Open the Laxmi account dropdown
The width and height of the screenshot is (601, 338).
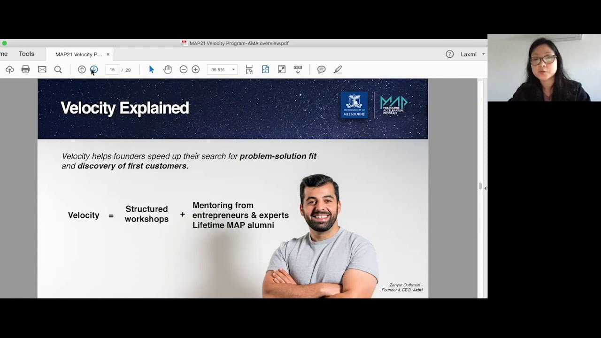point(473,54)
